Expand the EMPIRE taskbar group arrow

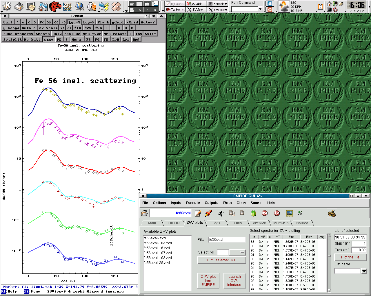[226, 10]
